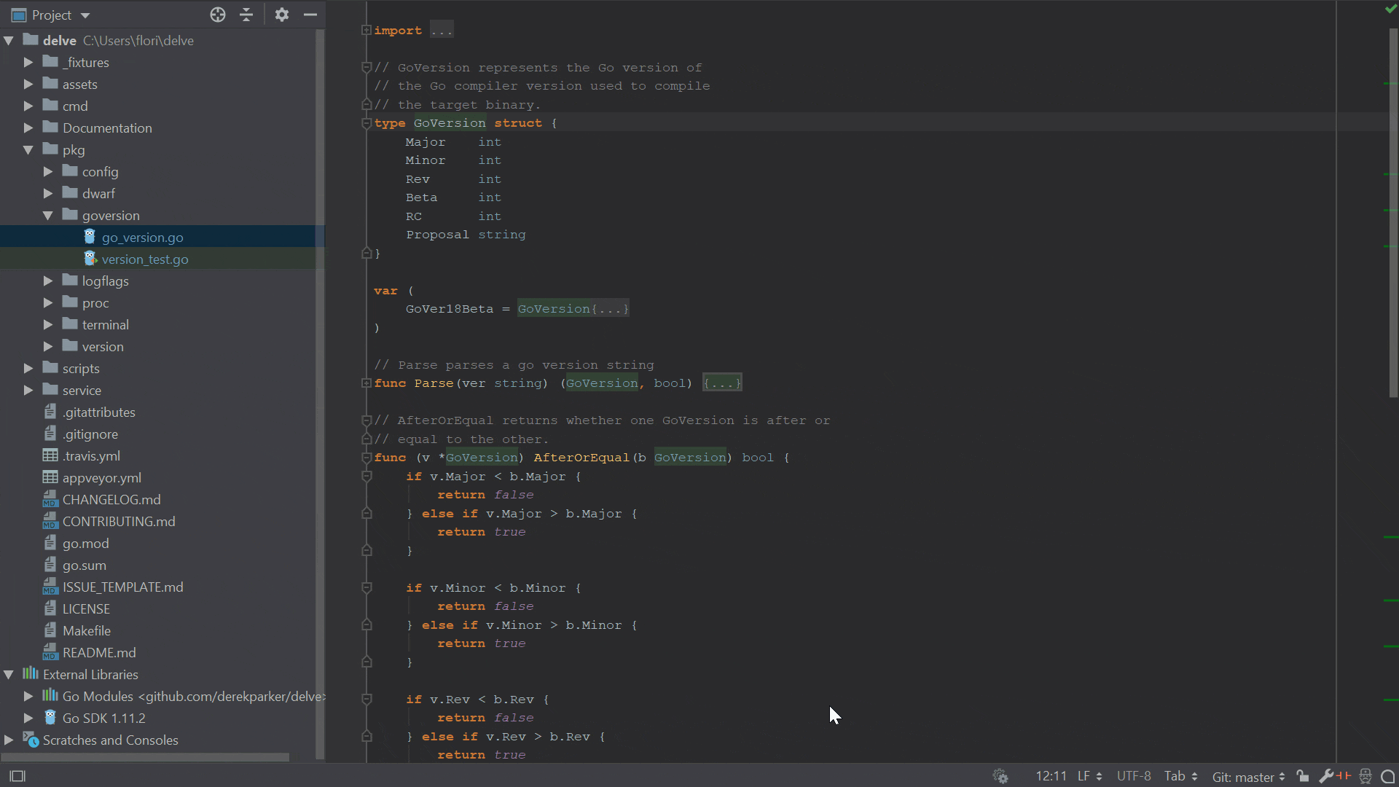This screenshot has width=1399, height=787.
Task: Click the Project panel tab label
Action: (52, 15)
